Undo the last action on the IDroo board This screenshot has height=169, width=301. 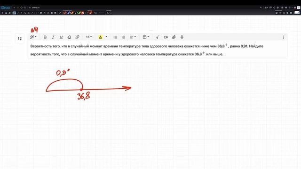click(14, 8)
